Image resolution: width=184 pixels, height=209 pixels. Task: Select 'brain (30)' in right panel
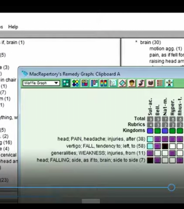pyautogui.click(x=151, y=42)
